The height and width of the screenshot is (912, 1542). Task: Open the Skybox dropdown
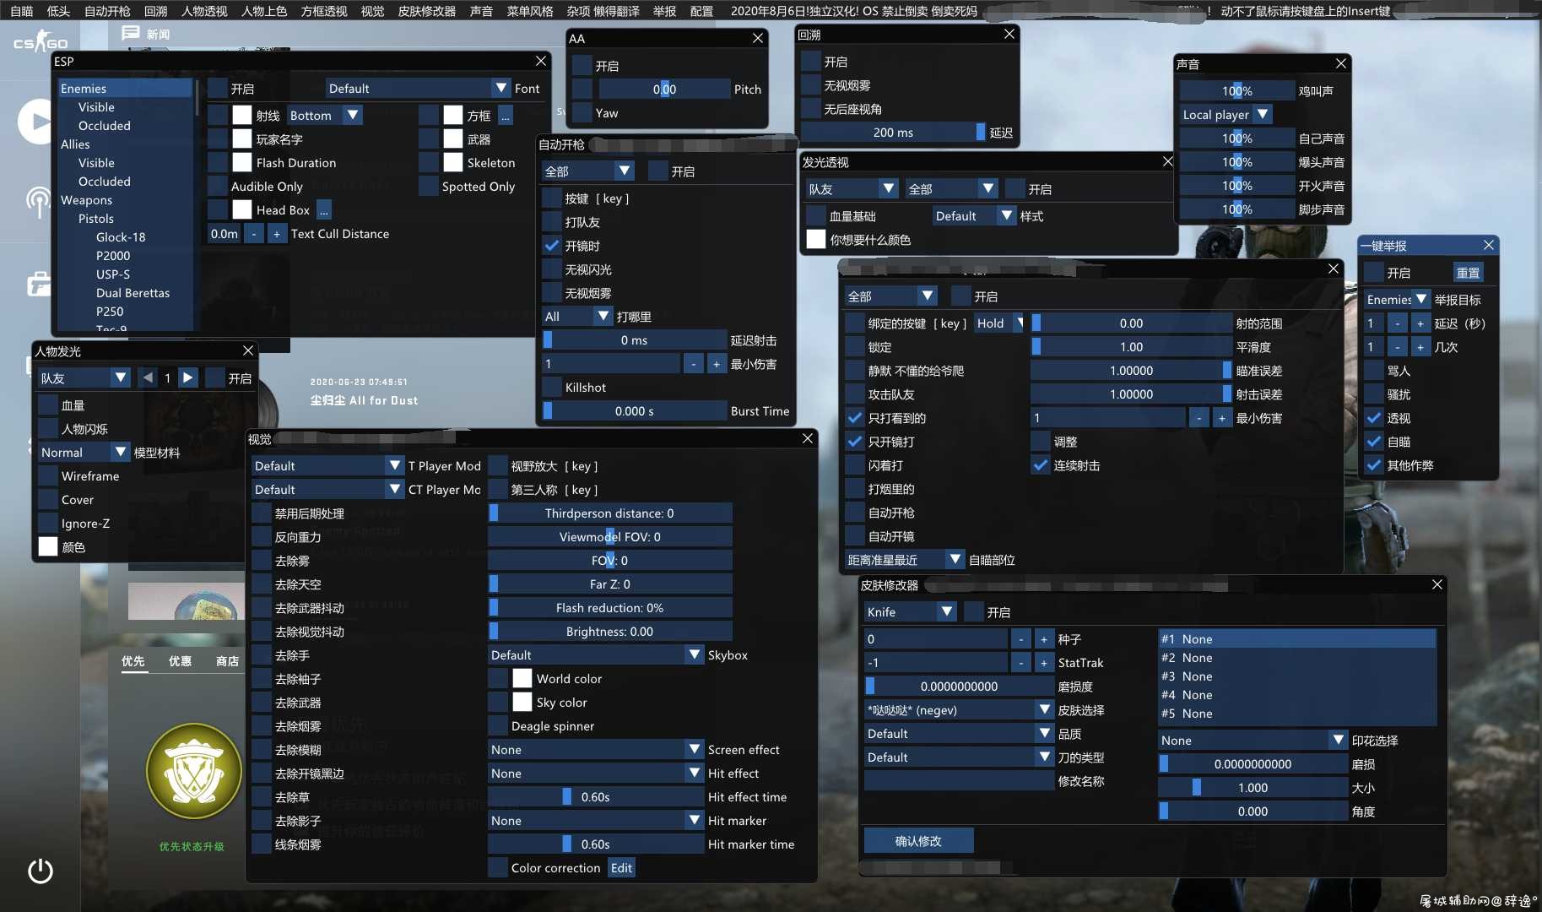(596, 655)
